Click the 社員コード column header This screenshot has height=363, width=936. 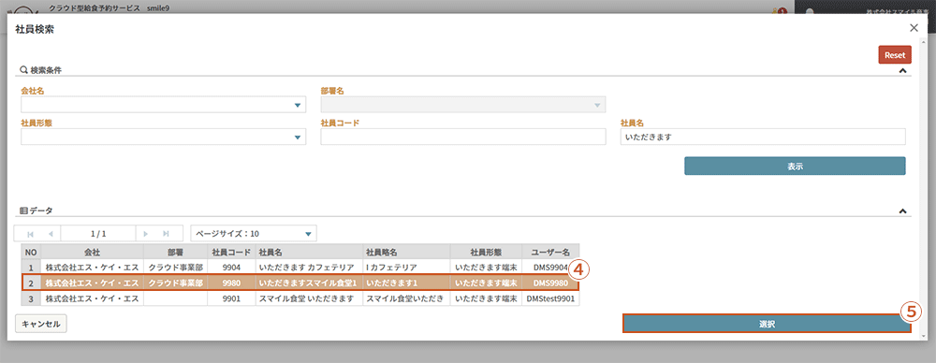tap(231, 252)
